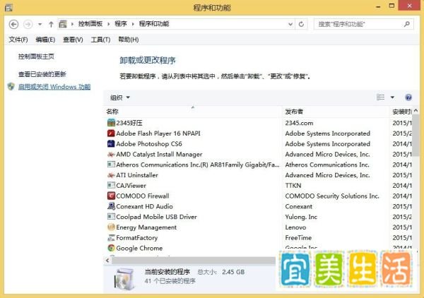
Task: Click the Atheros Communications Inc. publisher cell
Action: point(327,165)
